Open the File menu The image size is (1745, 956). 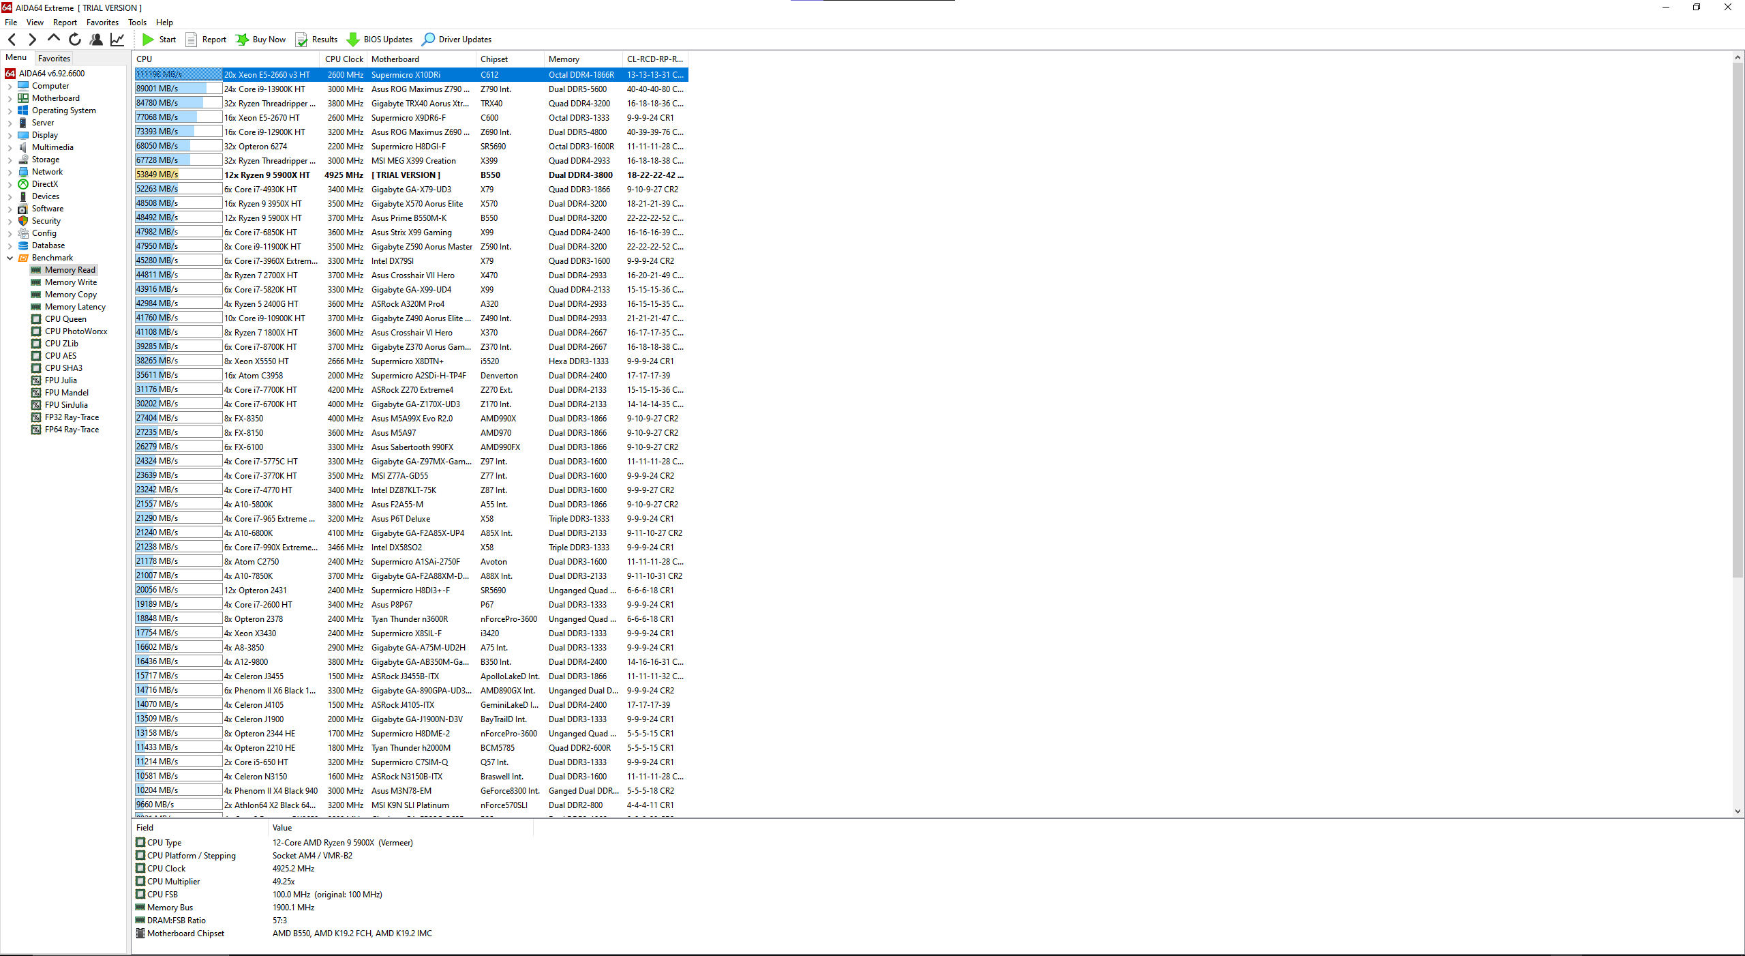[11, 23]
